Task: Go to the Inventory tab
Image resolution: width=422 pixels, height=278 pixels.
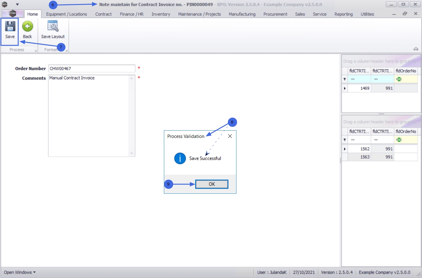Action: coord(161,14)
